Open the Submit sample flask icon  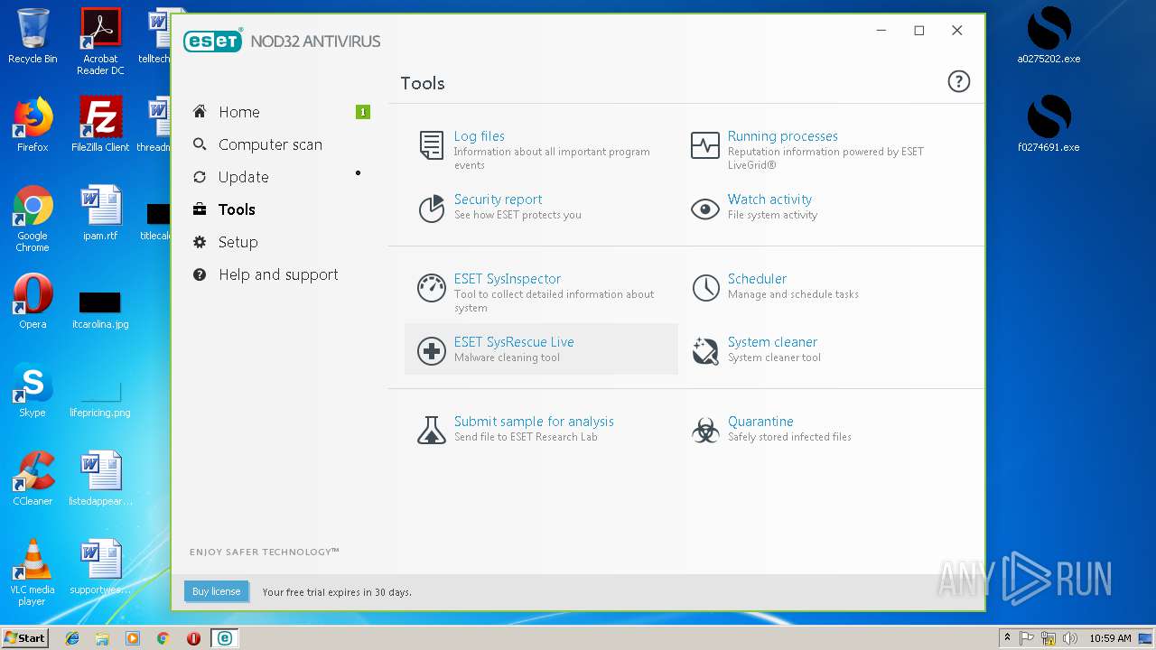(432, 430)
